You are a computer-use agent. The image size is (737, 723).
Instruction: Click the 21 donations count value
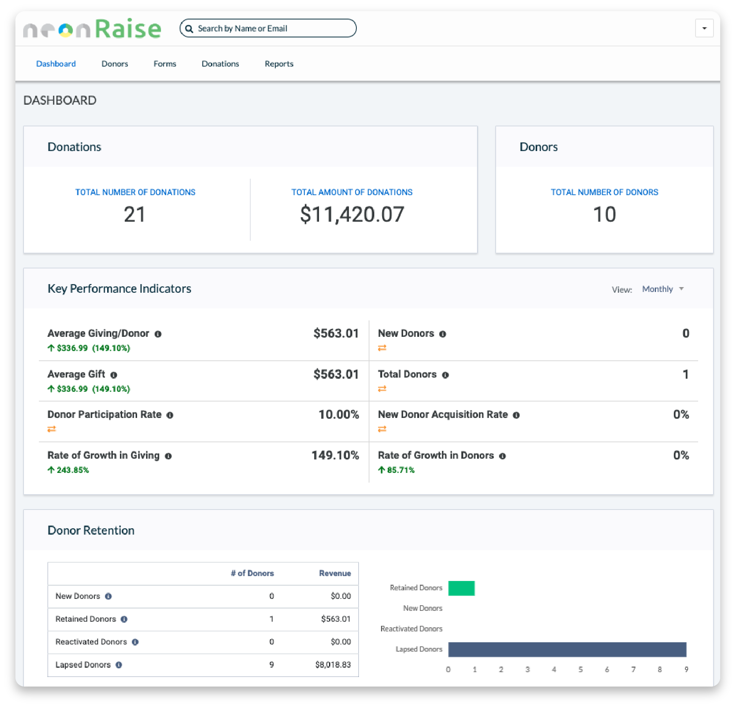[134, 215]
